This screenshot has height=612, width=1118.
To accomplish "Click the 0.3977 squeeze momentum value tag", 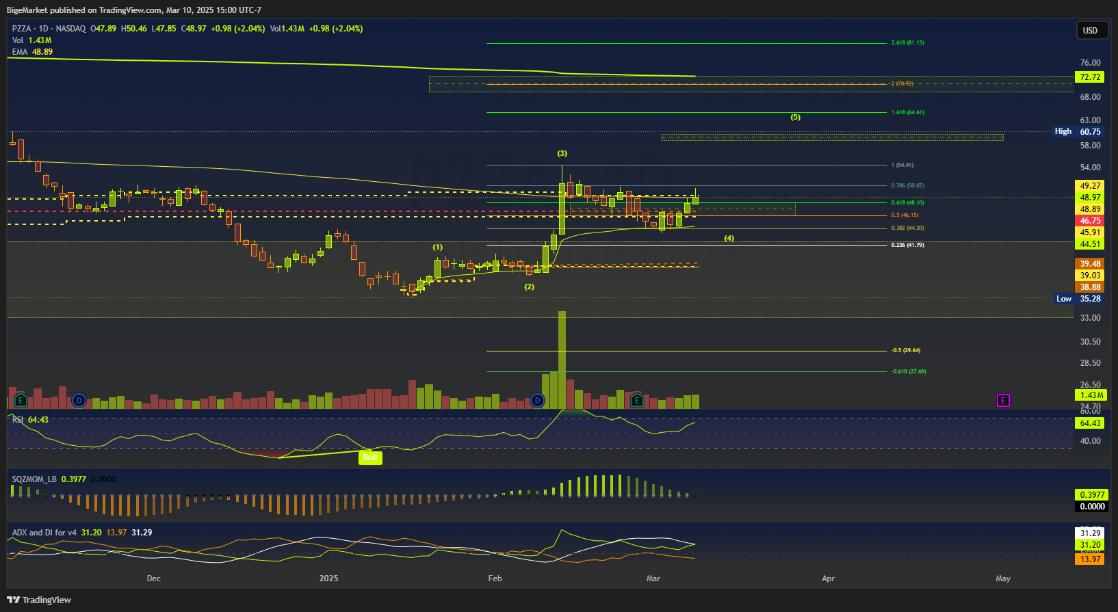I will [1091, 495].
